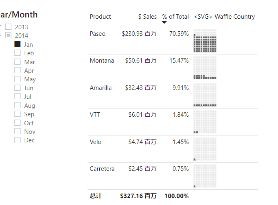Click the Montana waffle chart
The height and width of the screenshot is (205, 278).
205,68
